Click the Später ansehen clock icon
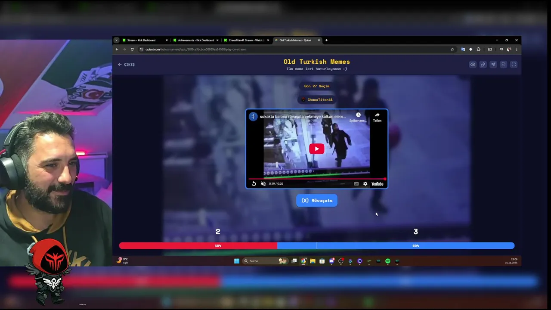Screen dimensions: 551x310 (x=358, y=115)
